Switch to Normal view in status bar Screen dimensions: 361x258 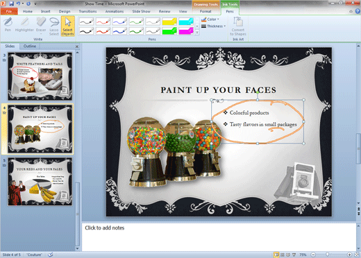[276, 255]
